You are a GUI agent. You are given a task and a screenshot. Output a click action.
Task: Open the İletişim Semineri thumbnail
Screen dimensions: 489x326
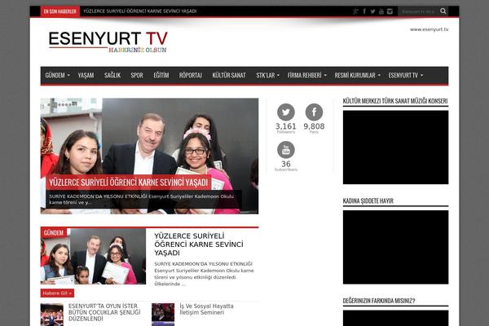(163, 315)
